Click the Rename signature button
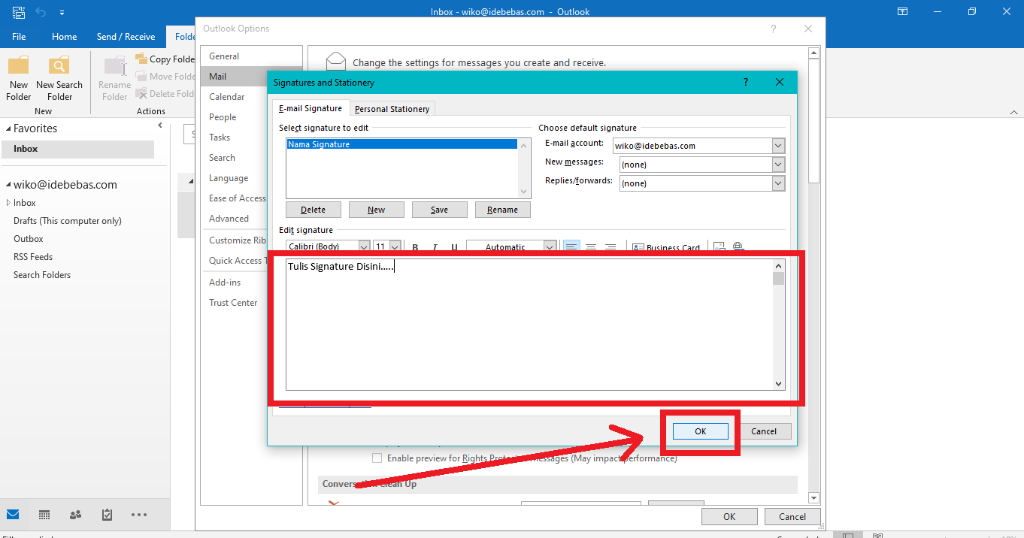The height and width of the screenshot is (538, 1024). pos(502,210)
